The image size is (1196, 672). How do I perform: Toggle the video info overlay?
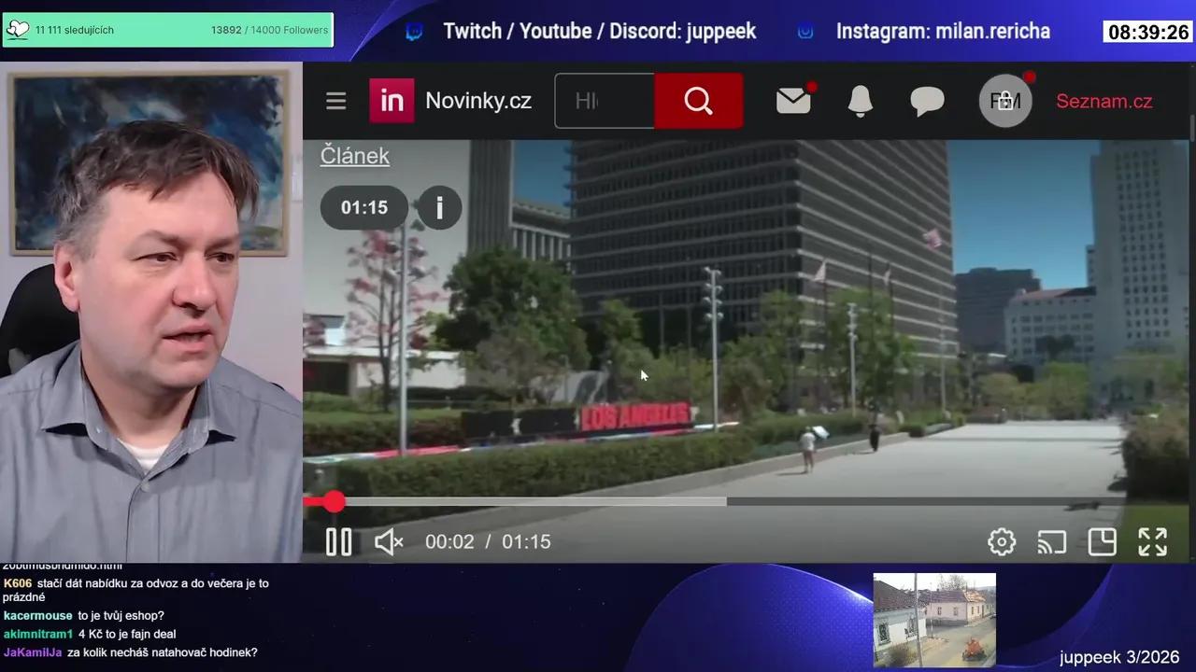[x=439, y=207]
